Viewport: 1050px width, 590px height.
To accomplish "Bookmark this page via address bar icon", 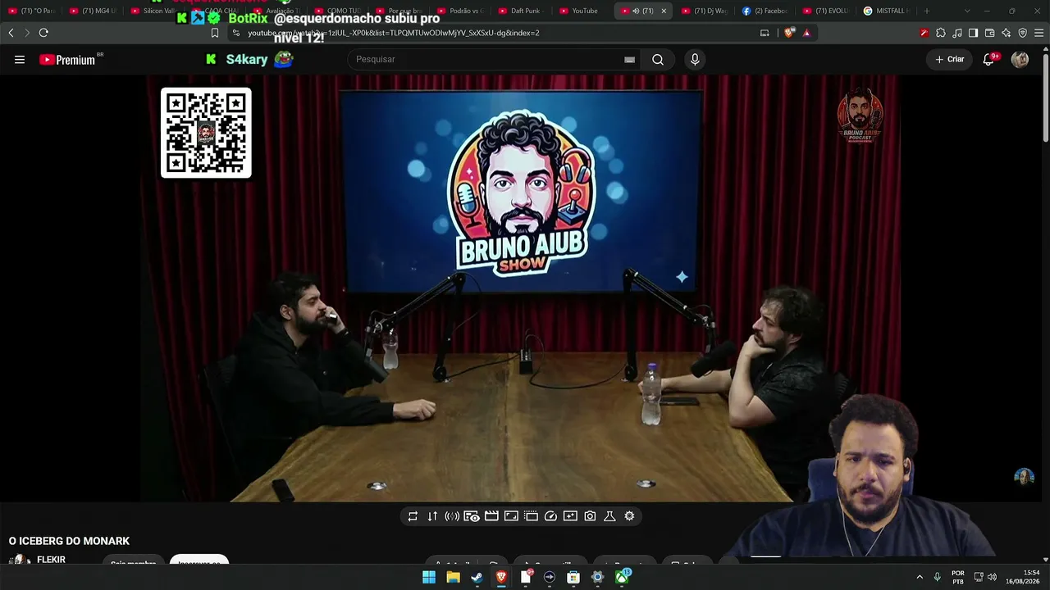I will [215, 33].
